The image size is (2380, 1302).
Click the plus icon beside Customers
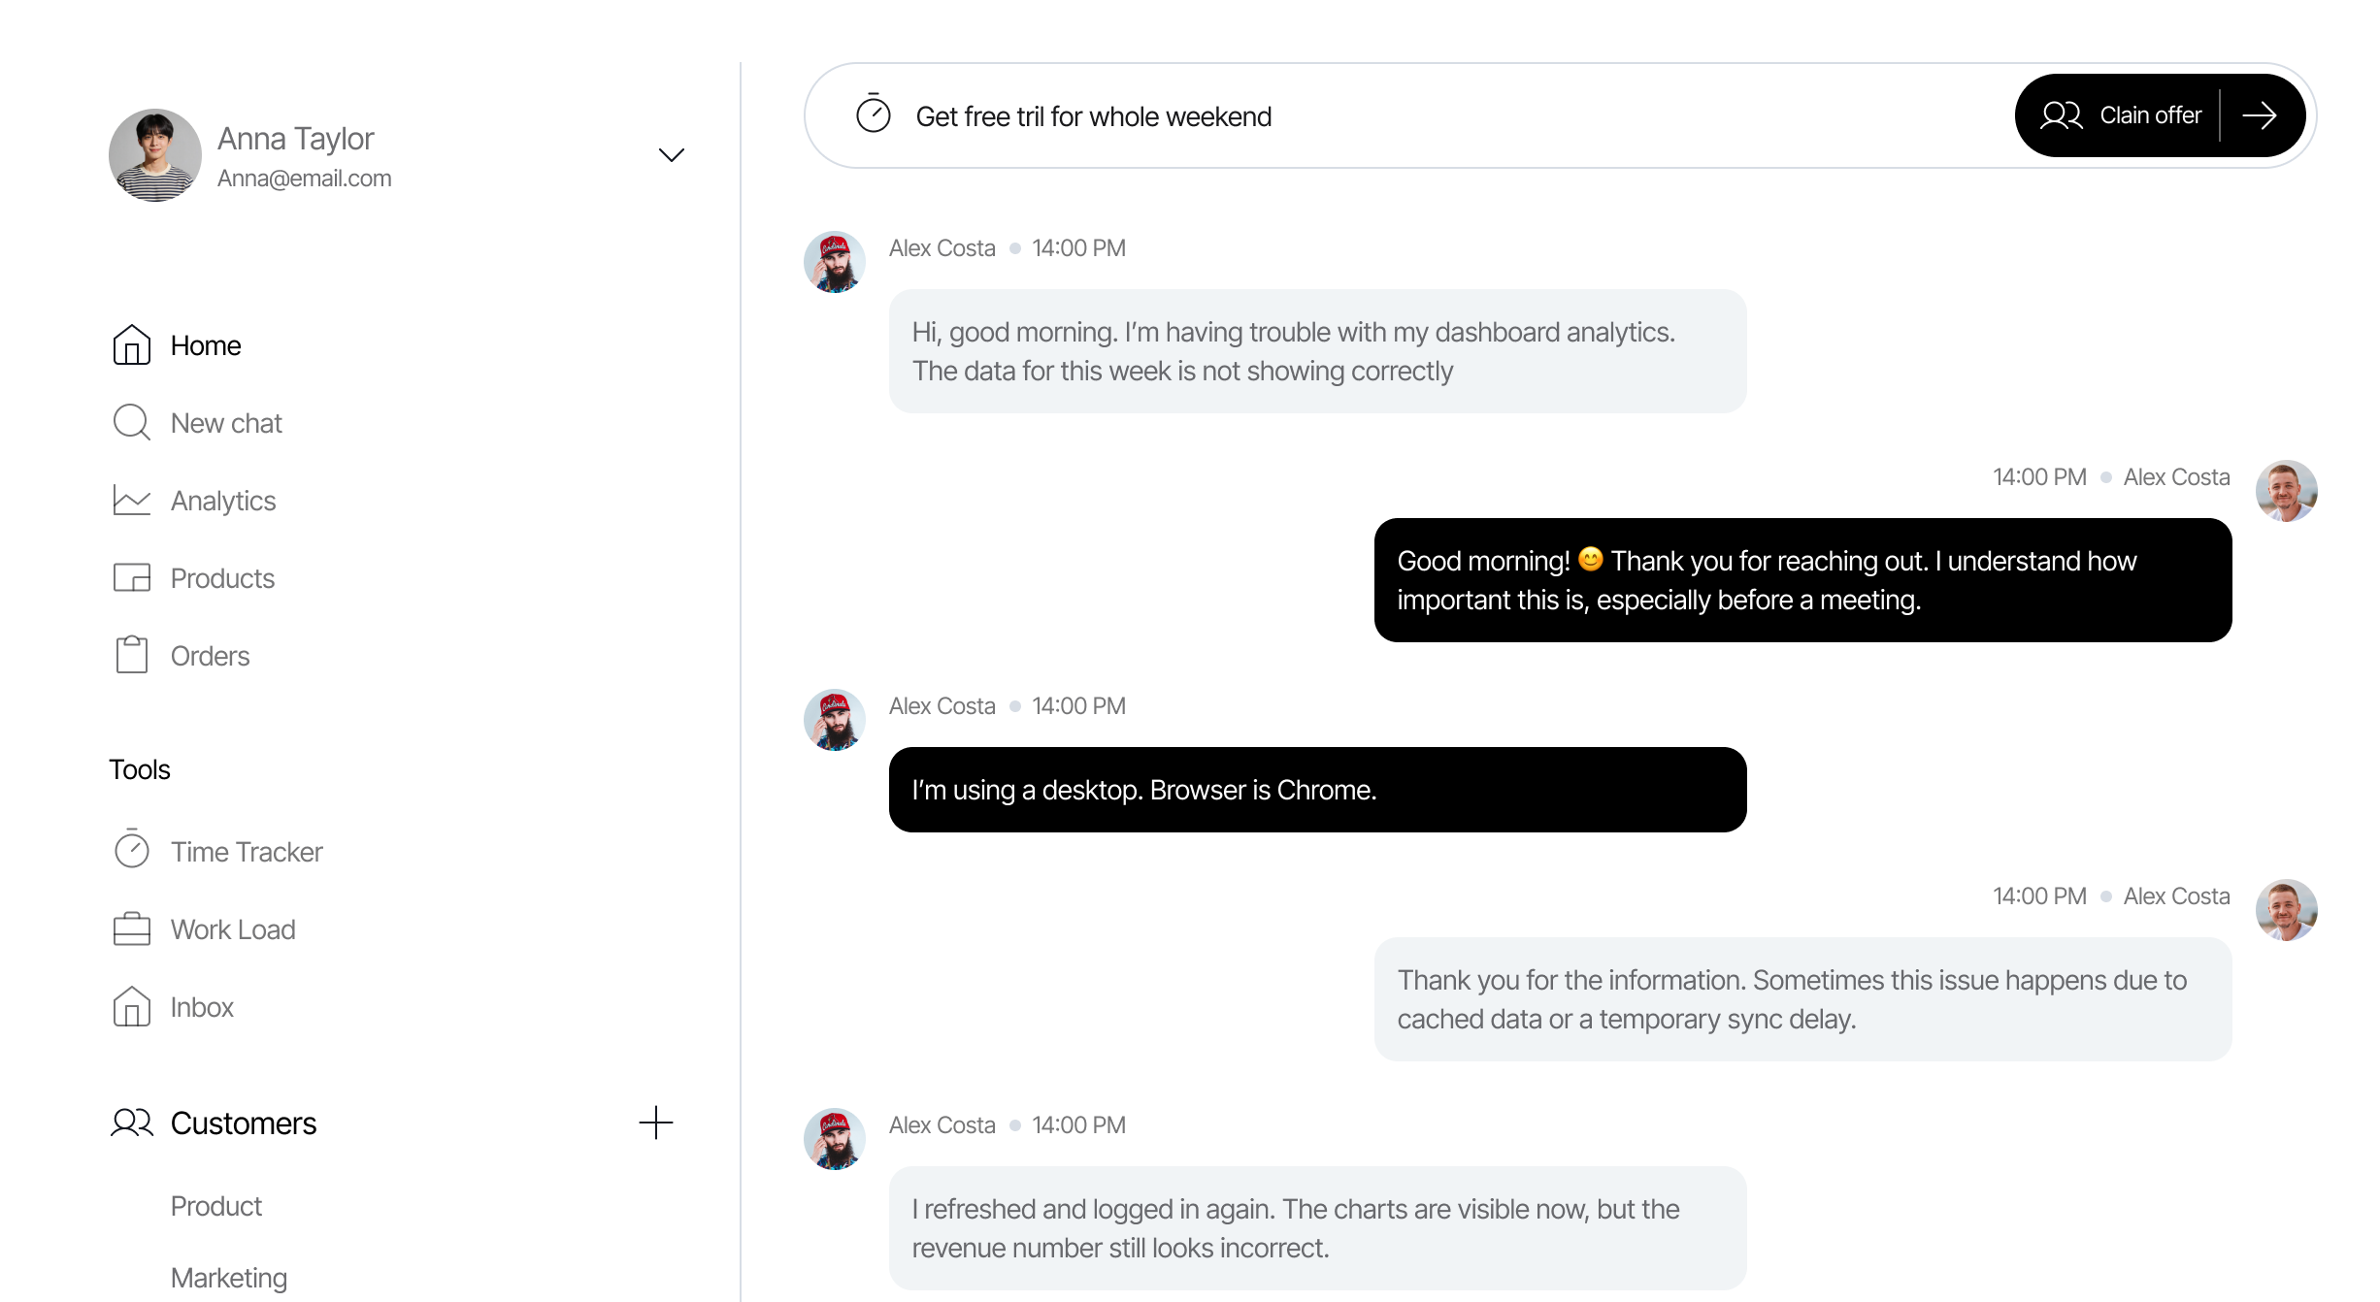point(656,1123)
